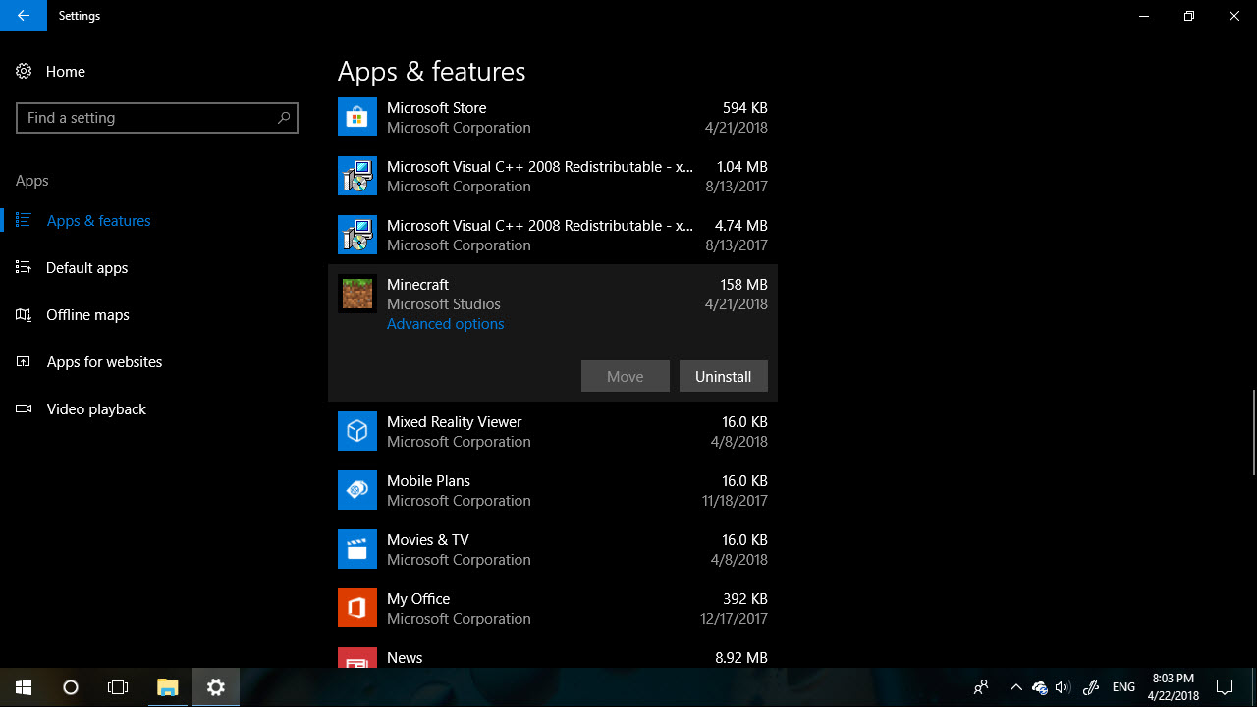1257x707 pixels.
Task: Click the 594 KB size value
Action: 745,108
